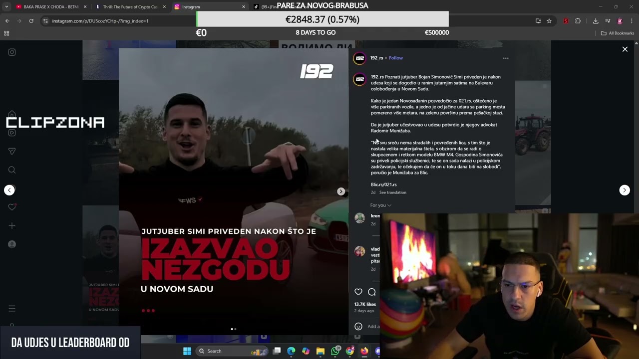Open emoji picker in comment box
639x359 pixels.
pos(358,327)
